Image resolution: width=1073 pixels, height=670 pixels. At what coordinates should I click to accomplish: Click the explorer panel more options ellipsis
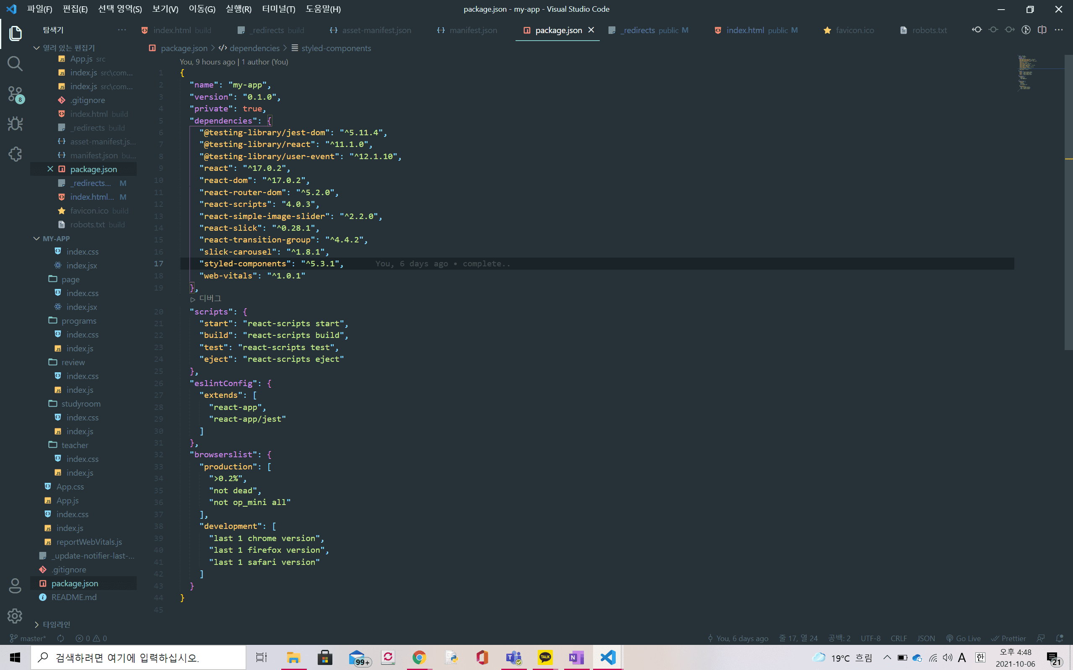pos(122,30)
